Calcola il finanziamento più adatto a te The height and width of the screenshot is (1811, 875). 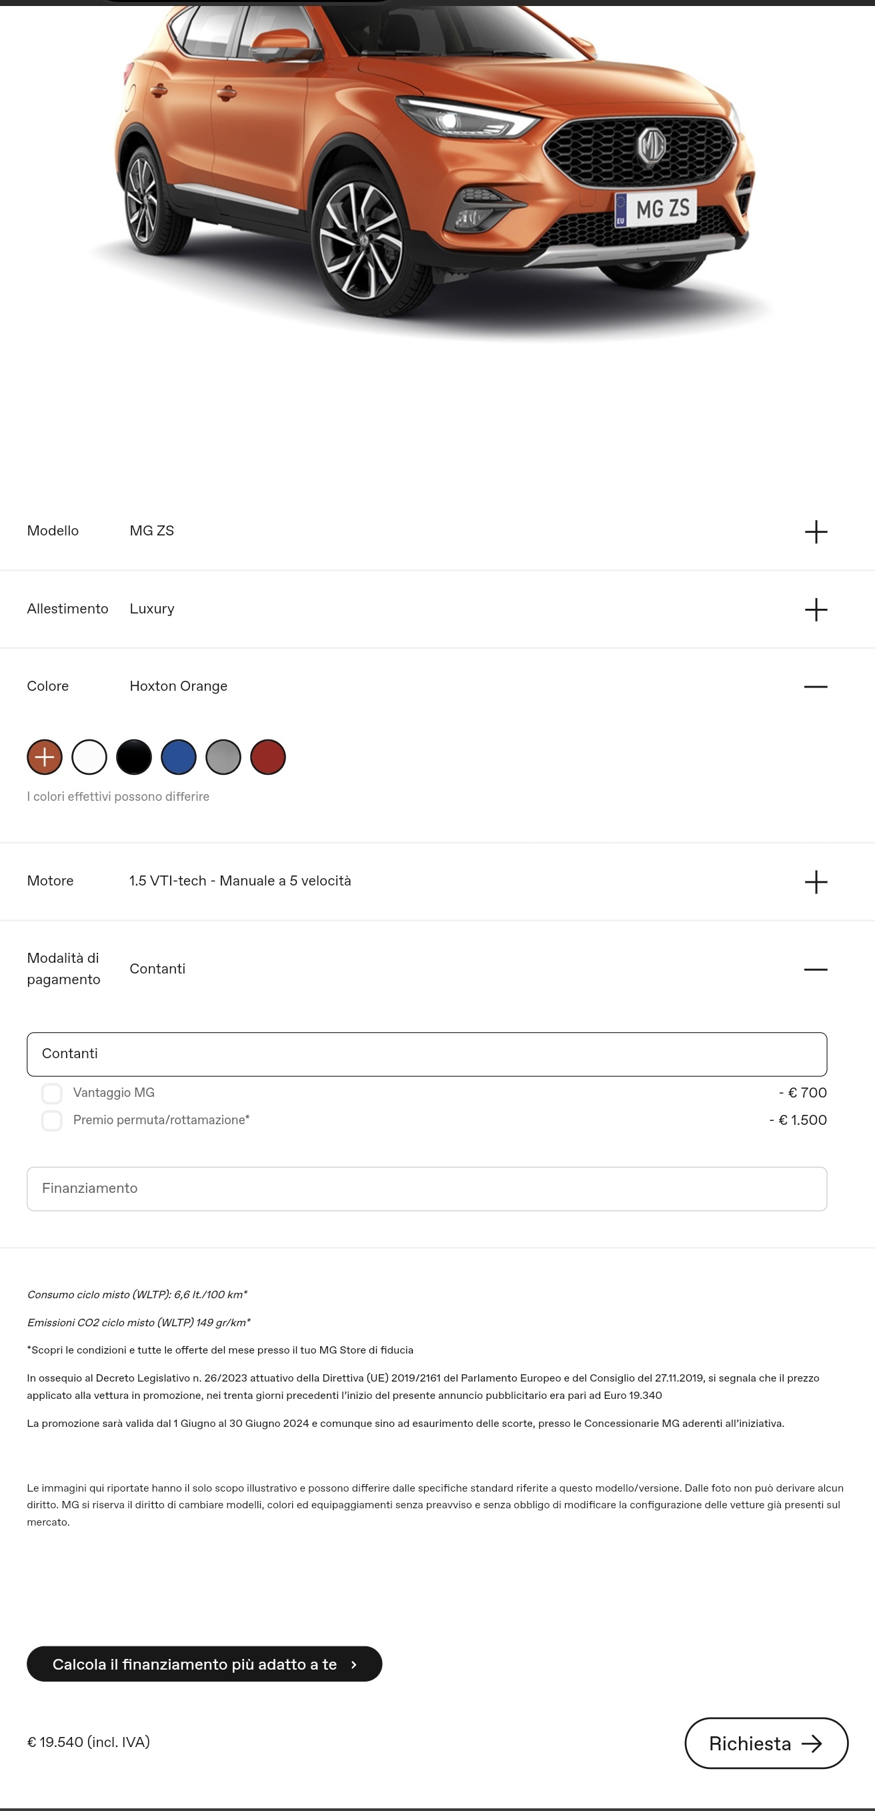[204, 1664]
